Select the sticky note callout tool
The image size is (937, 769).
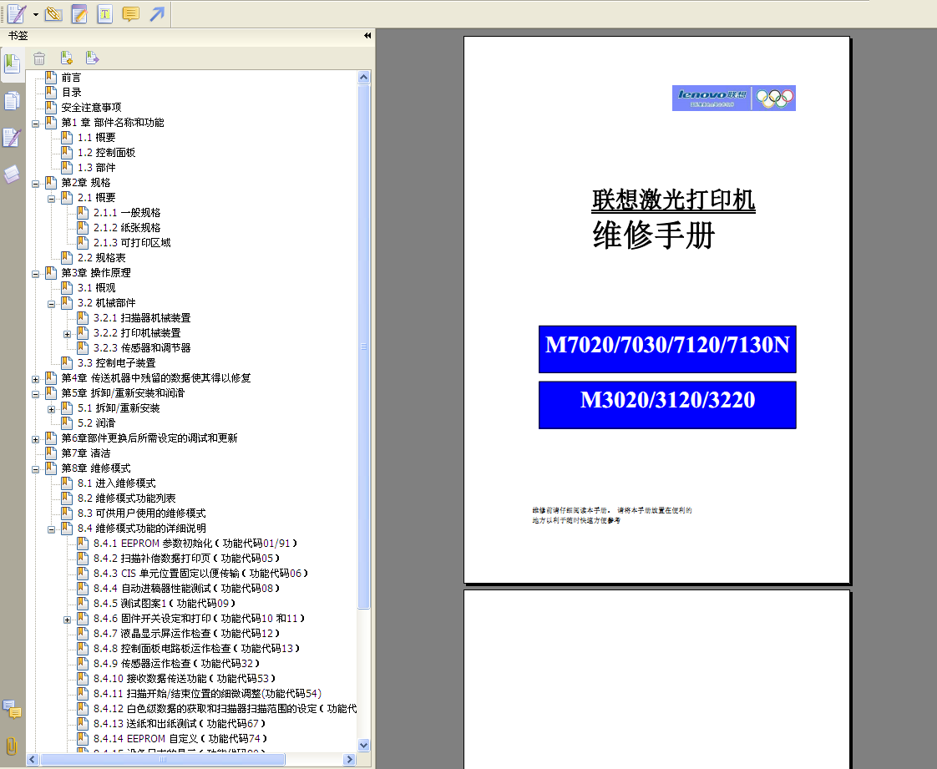[x=131, y=13]
